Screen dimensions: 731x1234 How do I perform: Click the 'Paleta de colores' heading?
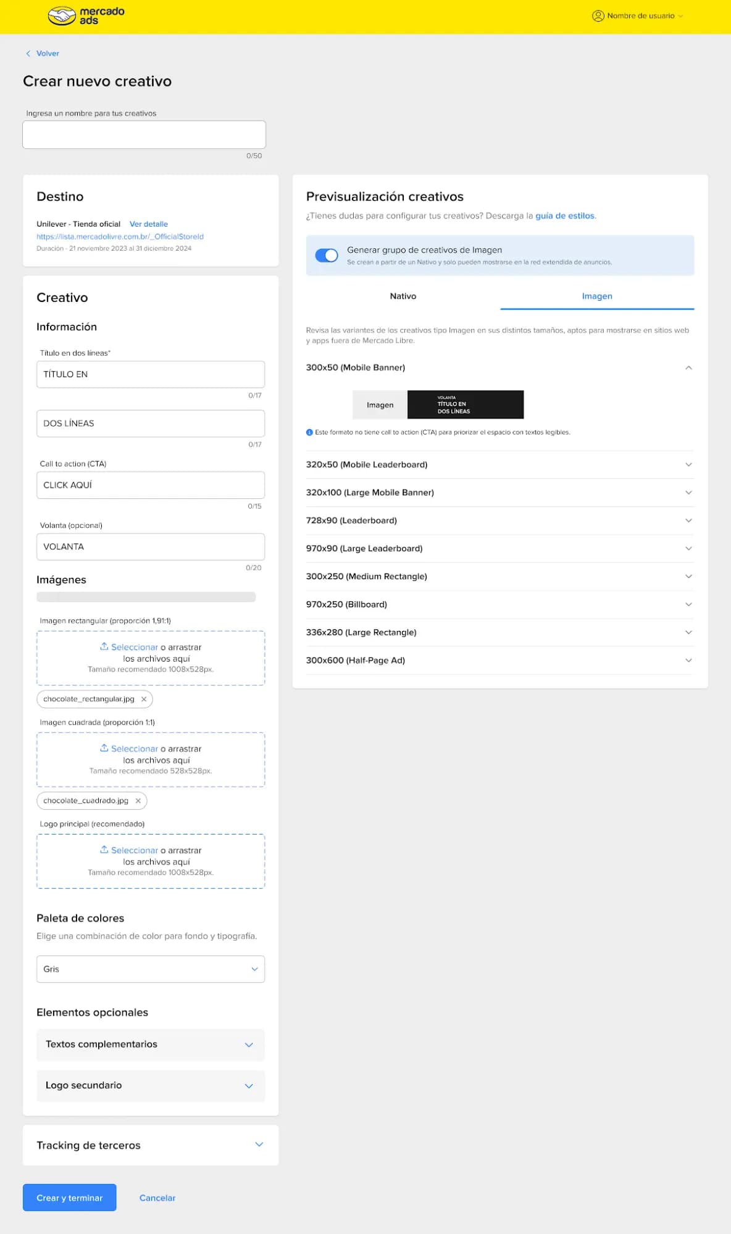click(80, 918)
